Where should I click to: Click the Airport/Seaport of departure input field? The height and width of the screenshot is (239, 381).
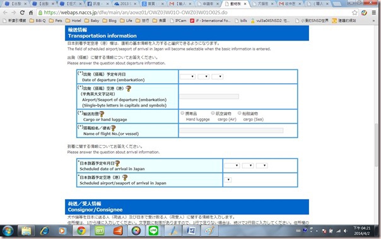click(x=209, y=96)
